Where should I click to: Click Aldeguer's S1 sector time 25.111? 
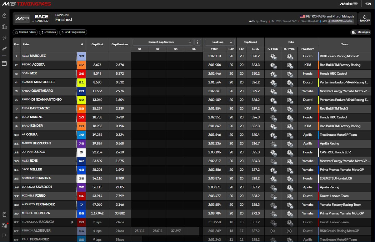pos(140,231)
